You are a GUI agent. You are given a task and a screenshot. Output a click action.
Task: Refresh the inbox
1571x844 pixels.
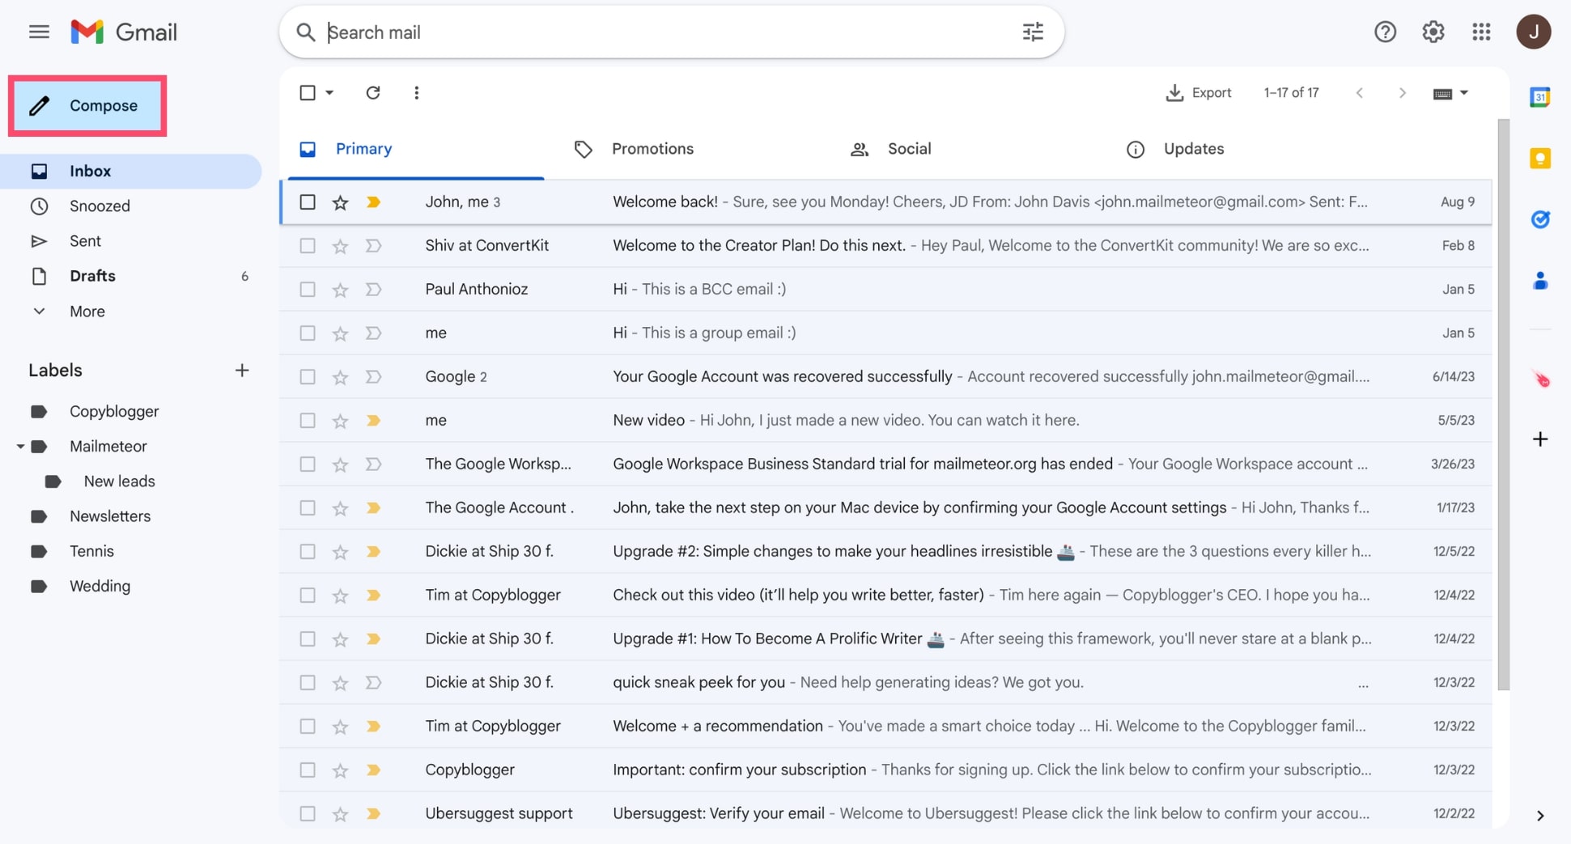point(372,93)
